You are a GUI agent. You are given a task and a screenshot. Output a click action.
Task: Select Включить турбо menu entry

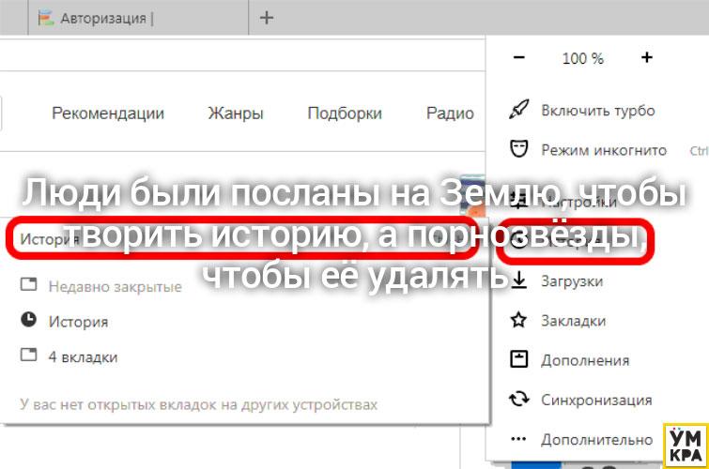tap(598, 111)
